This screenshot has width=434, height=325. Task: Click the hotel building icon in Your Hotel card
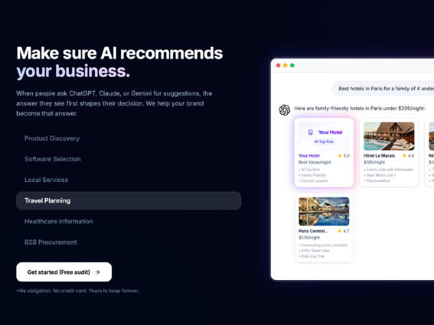click(310, 132)
